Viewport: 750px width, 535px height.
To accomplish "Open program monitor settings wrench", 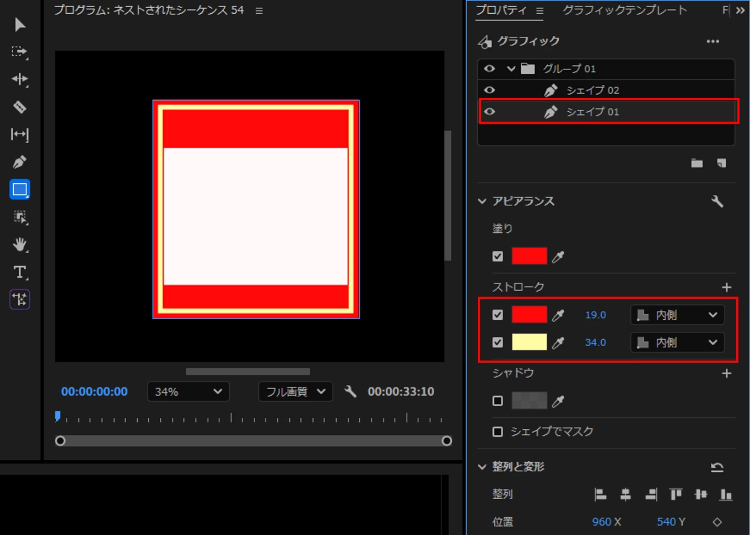I will tap(350, 391).
